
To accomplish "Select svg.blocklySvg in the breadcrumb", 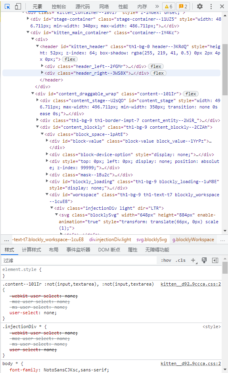I will click(x=151, y=240).
